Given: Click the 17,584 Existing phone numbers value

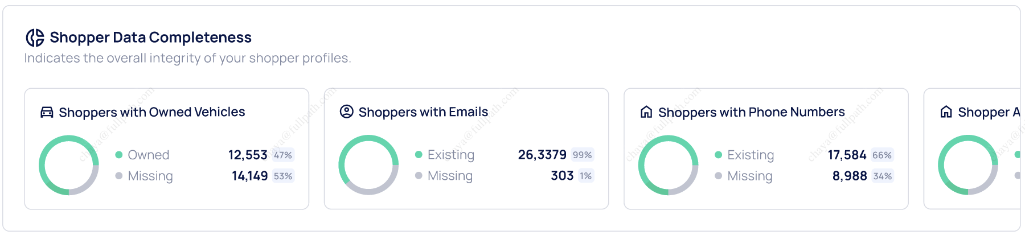Looking at the screenshot, I should pos(847,155).
